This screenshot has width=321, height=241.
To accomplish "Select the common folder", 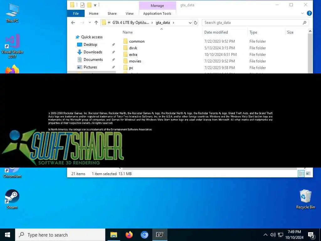I will pyautogui.click(x=137, y=41).
